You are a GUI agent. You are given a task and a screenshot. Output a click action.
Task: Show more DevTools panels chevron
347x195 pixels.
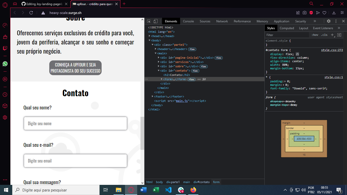315,21
